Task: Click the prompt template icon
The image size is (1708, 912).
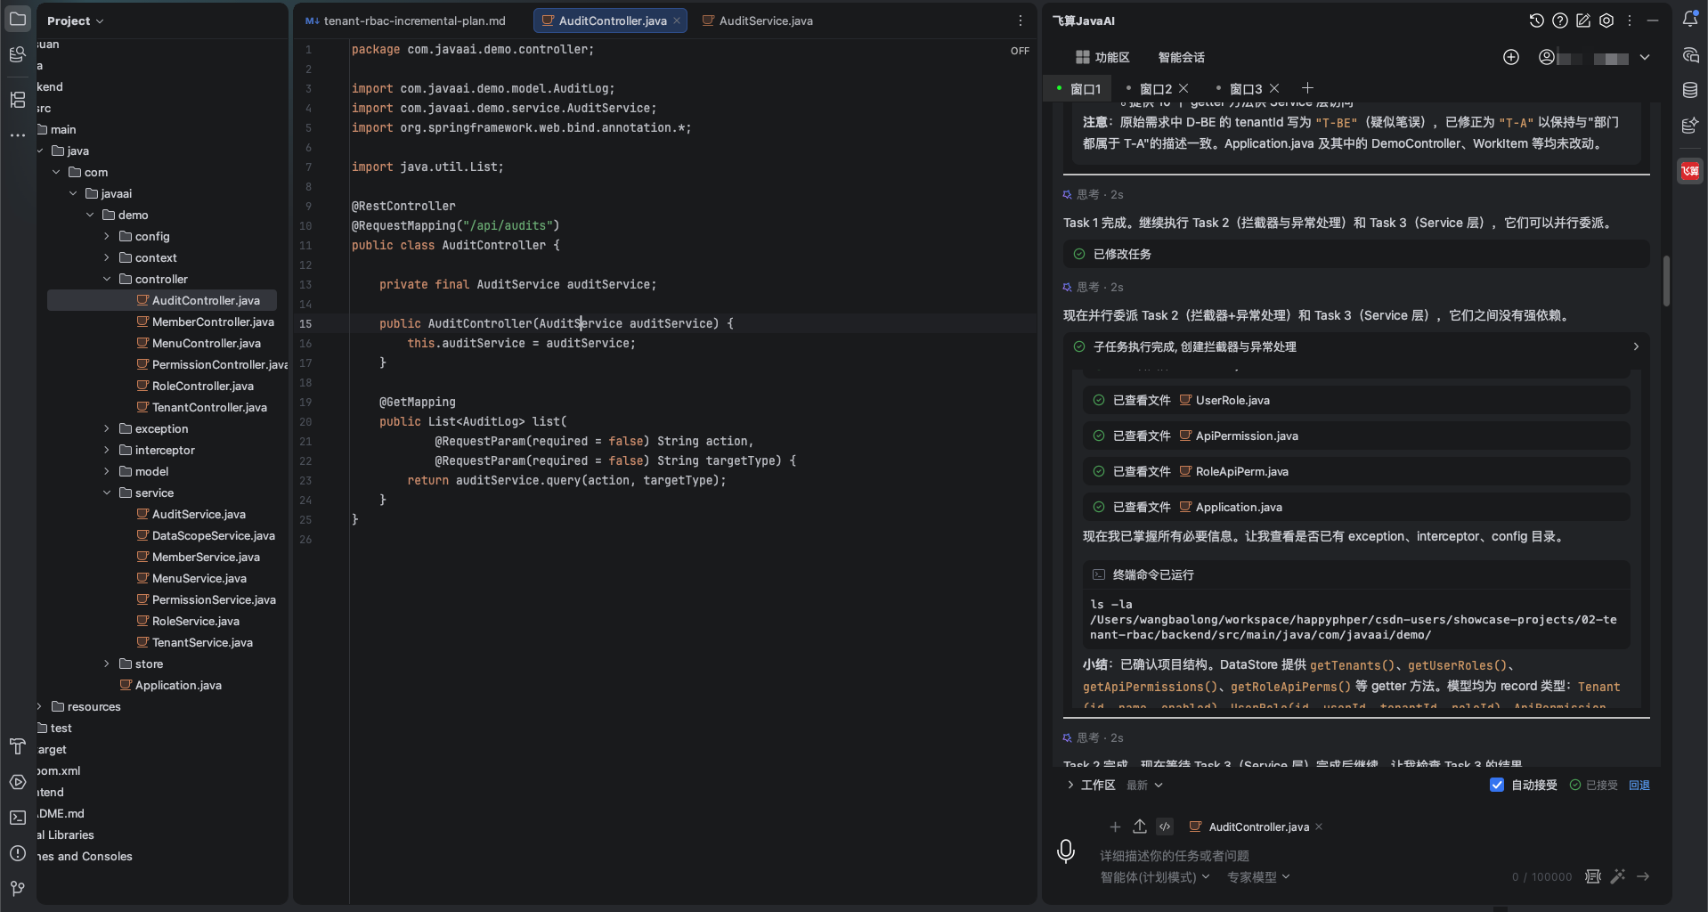Action: (1593, 876)
